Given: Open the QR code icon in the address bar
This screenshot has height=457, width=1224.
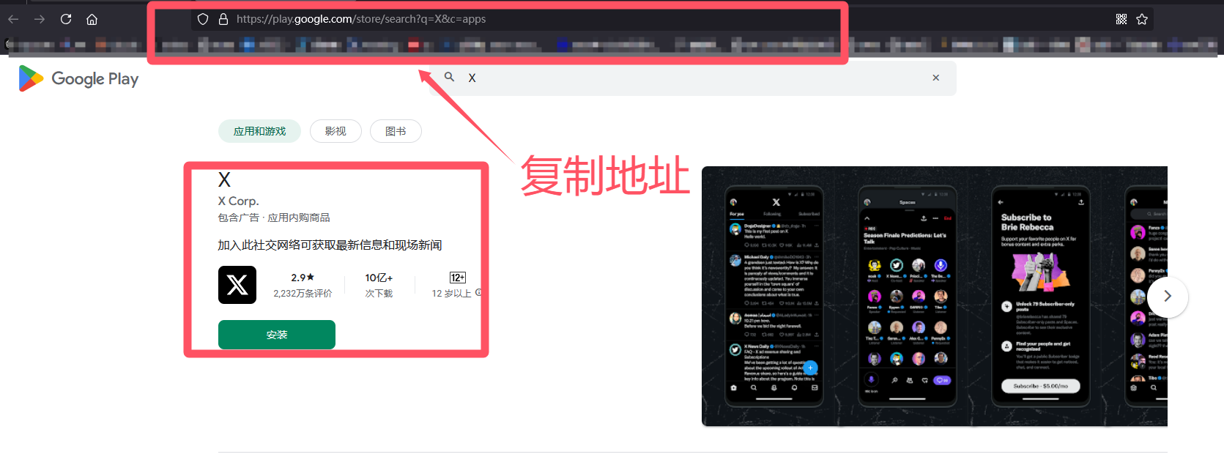Looking at the screenshot, I should tap(1121, 19).
